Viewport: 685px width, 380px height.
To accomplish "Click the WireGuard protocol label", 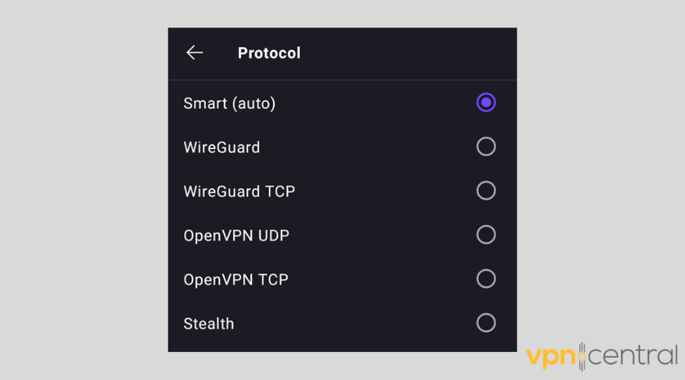I will click(221, 147).
